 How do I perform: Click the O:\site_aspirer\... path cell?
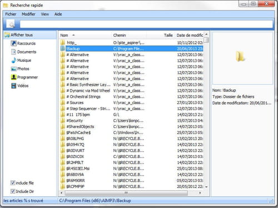[128, 43]
